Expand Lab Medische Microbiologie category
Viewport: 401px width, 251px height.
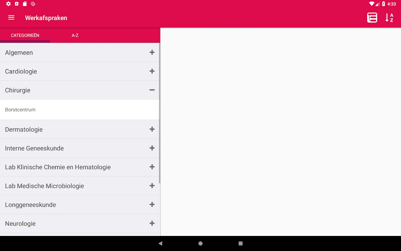click(x=152, y=186)
